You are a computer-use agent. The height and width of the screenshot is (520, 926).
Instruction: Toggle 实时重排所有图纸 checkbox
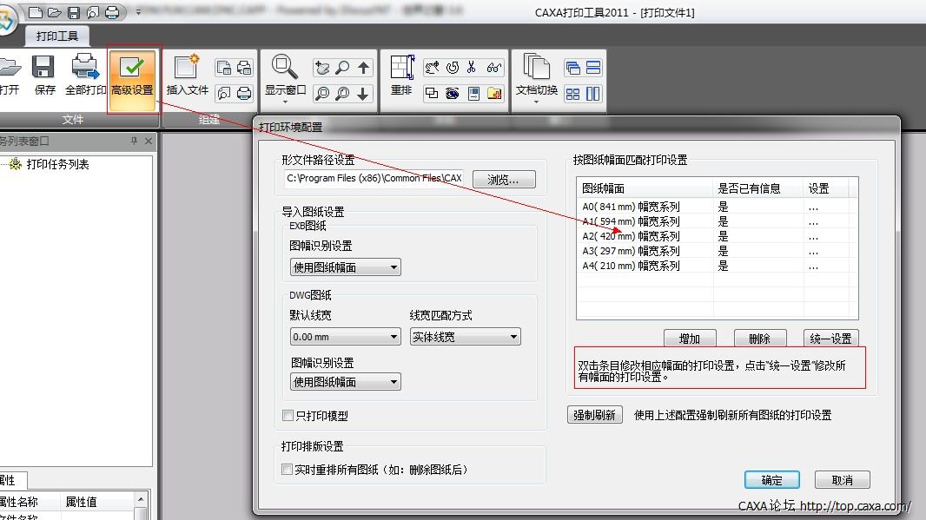click(x=288, y=470)
